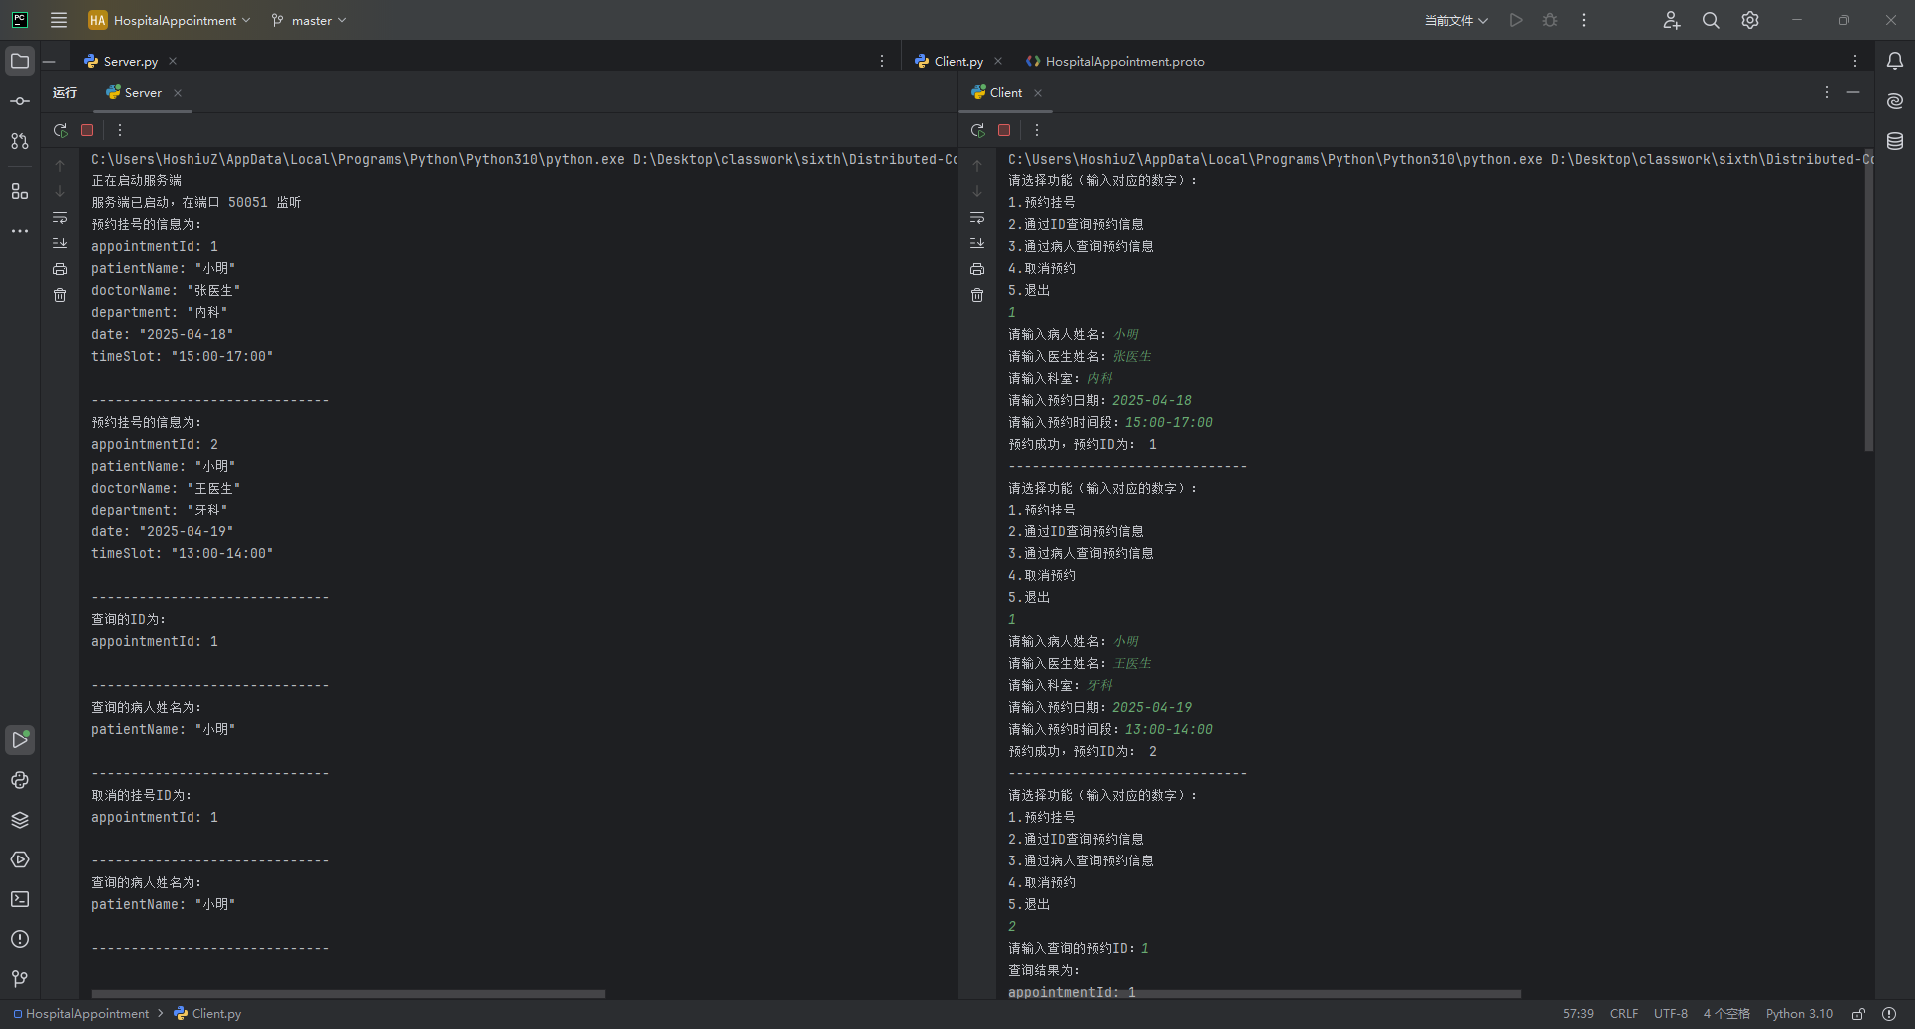The height and width of the screenshot is (1029, 1915).
Task: Run the current file
Action: (1516, 20)
